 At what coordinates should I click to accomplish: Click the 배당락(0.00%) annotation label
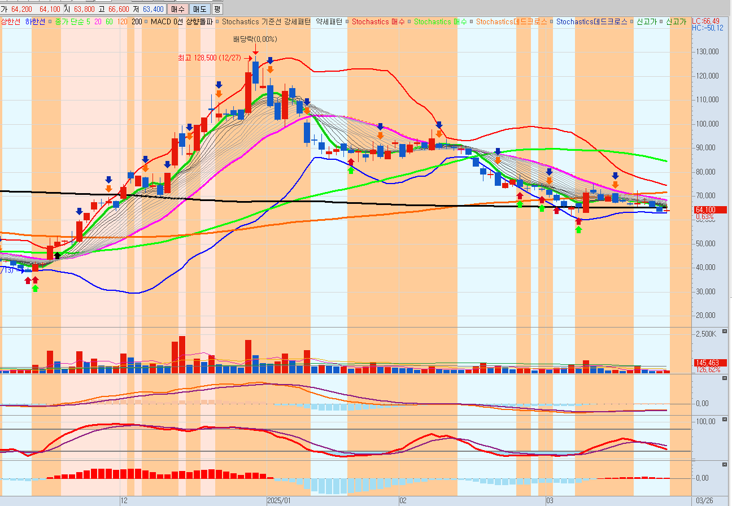[255, 39]
